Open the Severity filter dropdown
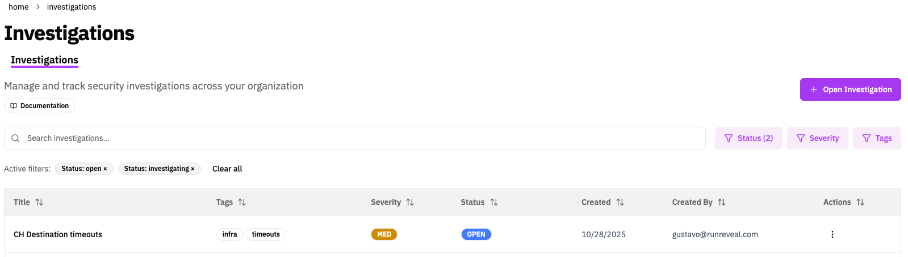 point(818,138)
